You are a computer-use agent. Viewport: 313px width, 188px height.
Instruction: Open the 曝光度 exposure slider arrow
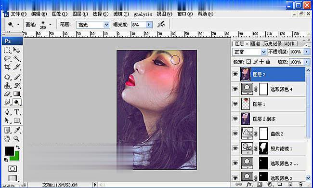149,25
